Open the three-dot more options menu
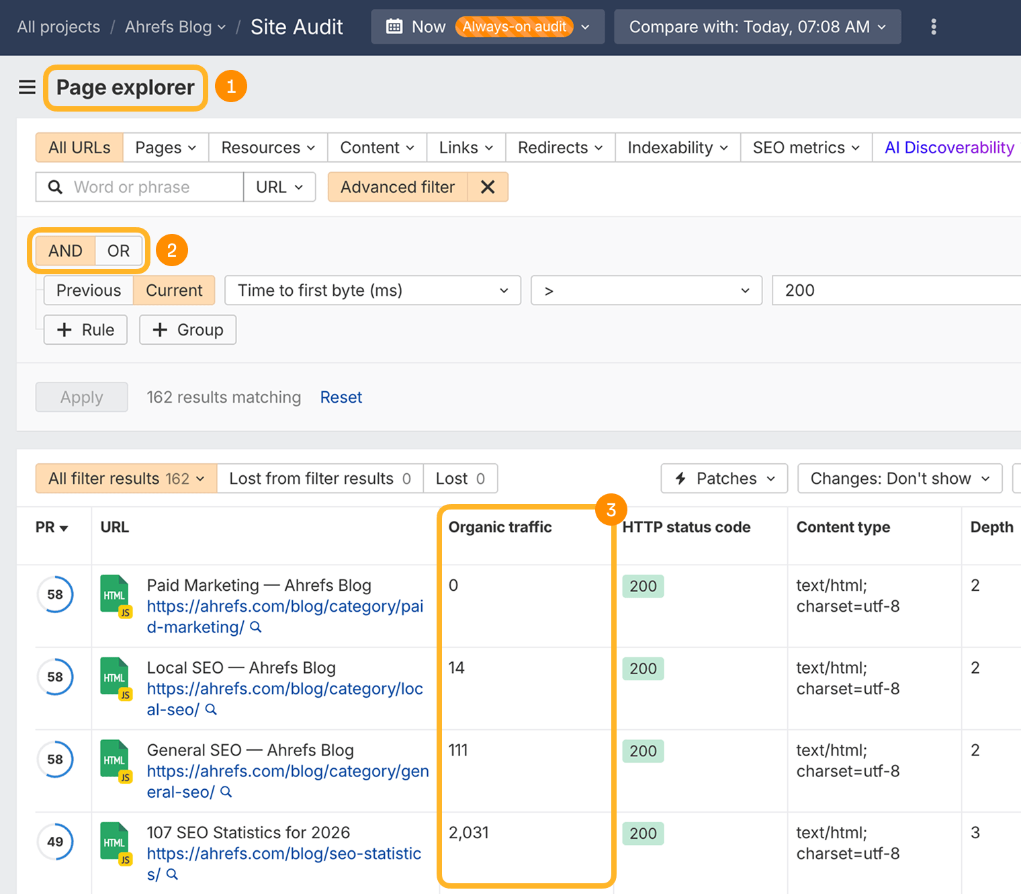This screenshot has height=894, width=1021. pos(934,27)
